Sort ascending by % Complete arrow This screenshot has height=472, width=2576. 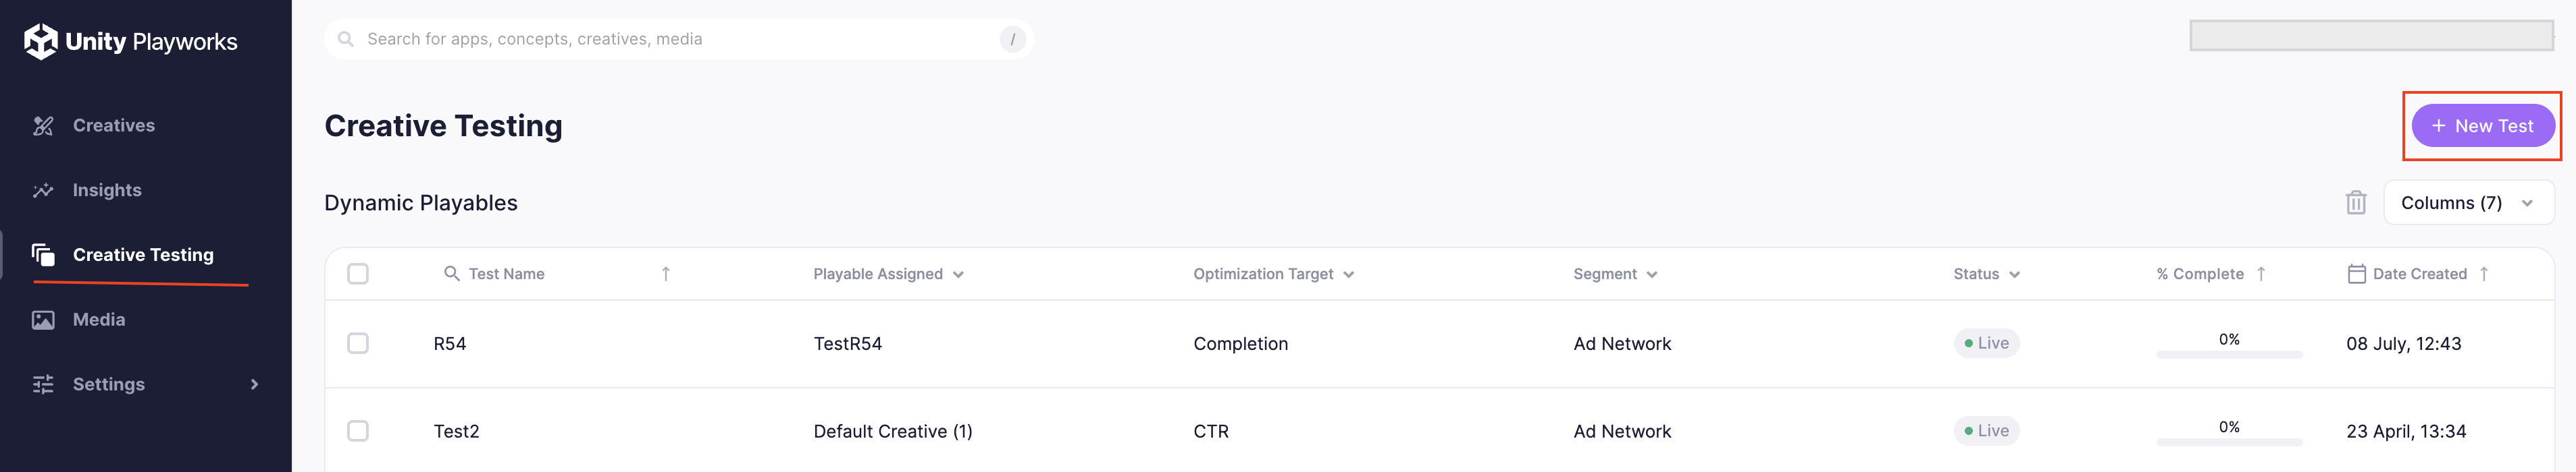(x=2261, y=273)
